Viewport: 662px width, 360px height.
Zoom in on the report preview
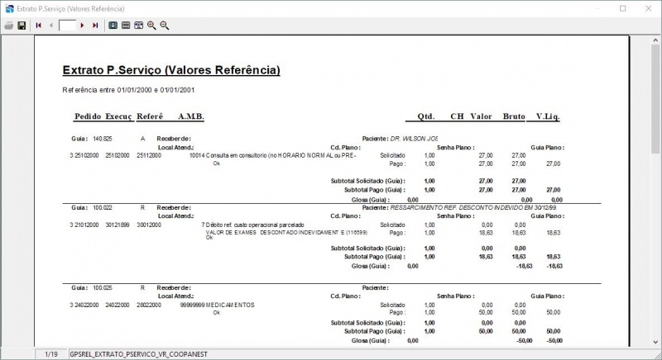(x=151, y=26)
